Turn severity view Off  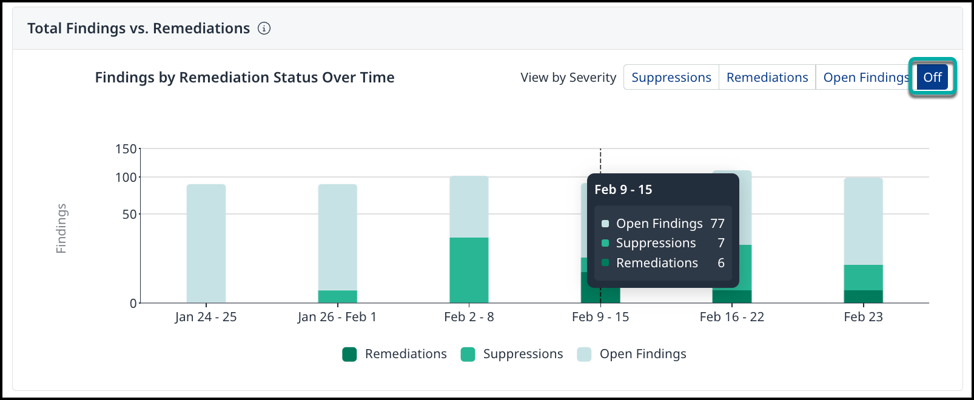[x=932, y=78]
